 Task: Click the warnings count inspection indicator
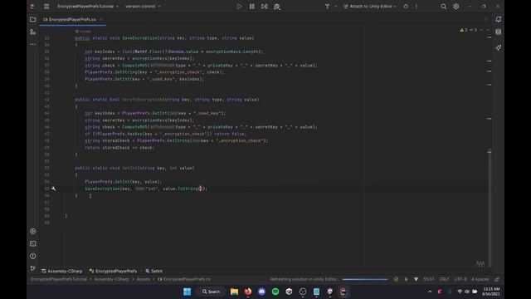[464, 30]
